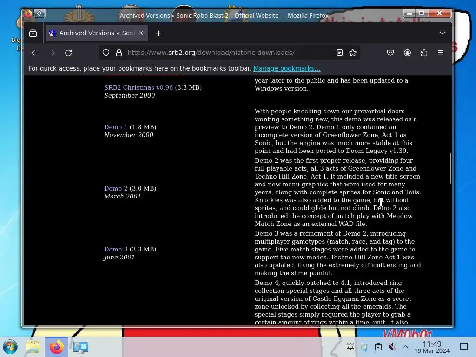This screenshot has height=357, width=476.
Task: Click the pin-on-all-desktops title bar icon
Action: click(x=39, y=13)
